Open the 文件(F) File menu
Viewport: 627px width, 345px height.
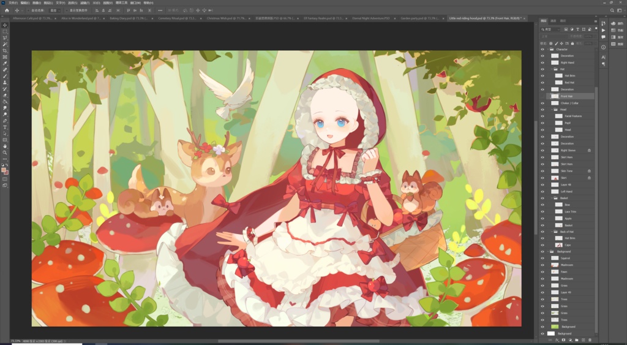[13, 3]
